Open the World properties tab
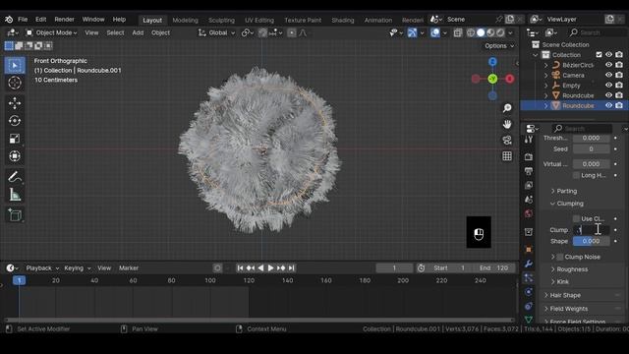The height and width of the screenshot is (354, 629). pos(529,213)
